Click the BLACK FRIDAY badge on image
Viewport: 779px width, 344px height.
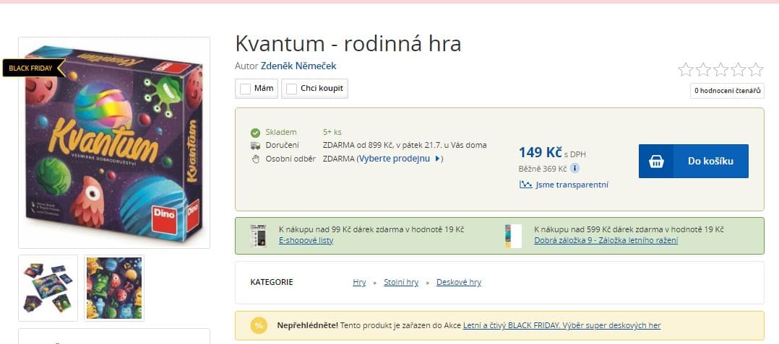pos(33,68)
